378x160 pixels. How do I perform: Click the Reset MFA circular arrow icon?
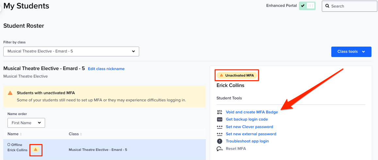(x=220, y=149)
